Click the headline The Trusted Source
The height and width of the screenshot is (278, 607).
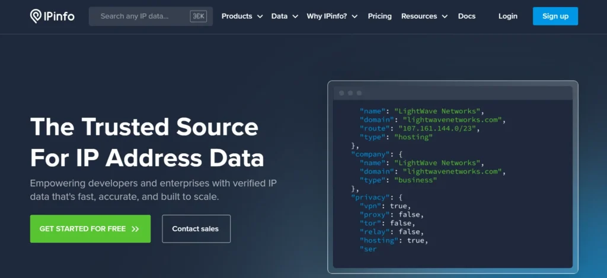tap(144, 127)
